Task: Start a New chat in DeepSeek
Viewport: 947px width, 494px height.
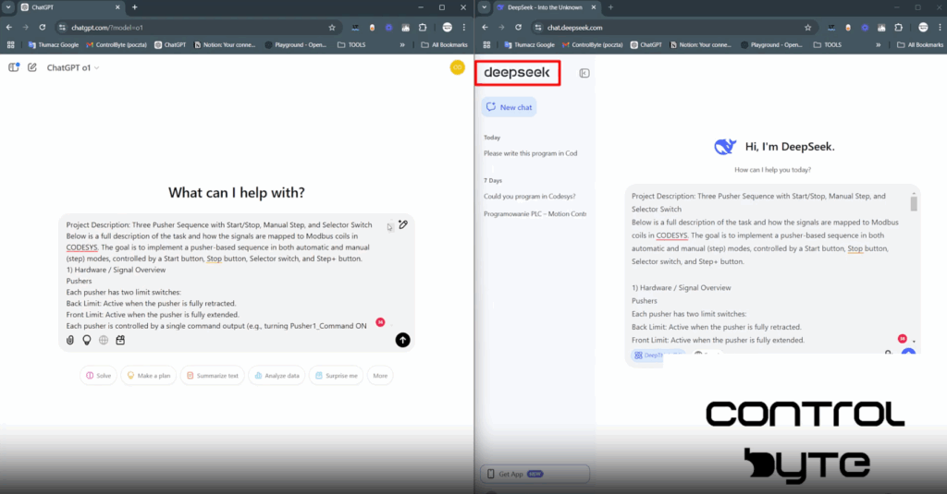Action: 509,107
